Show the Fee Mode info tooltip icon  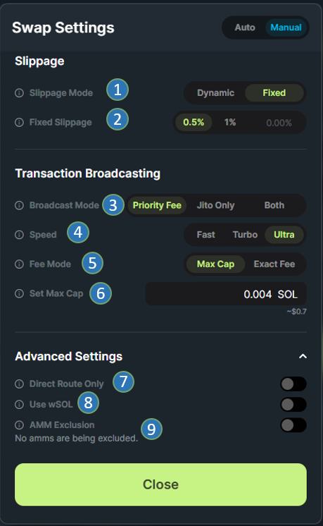(x=20, y=264)
